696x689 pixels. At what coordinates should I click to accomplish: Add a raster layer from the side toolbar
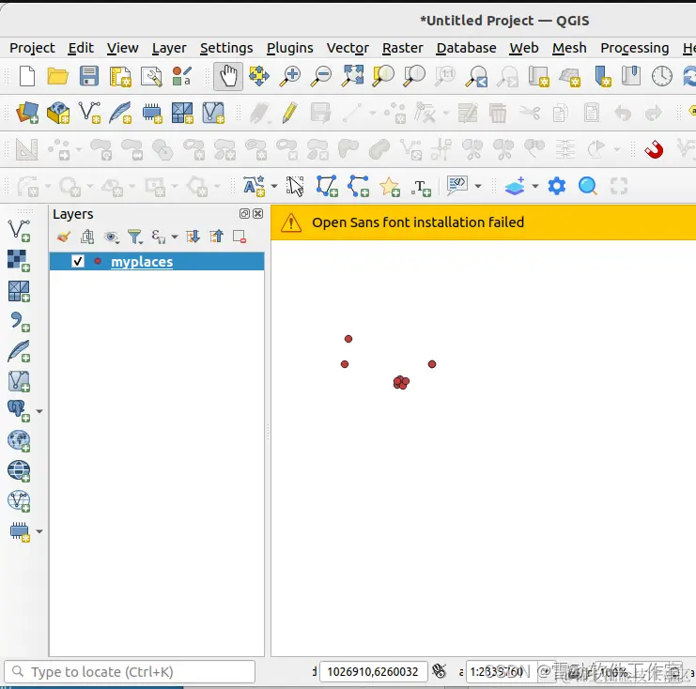(x=19, y=260)
